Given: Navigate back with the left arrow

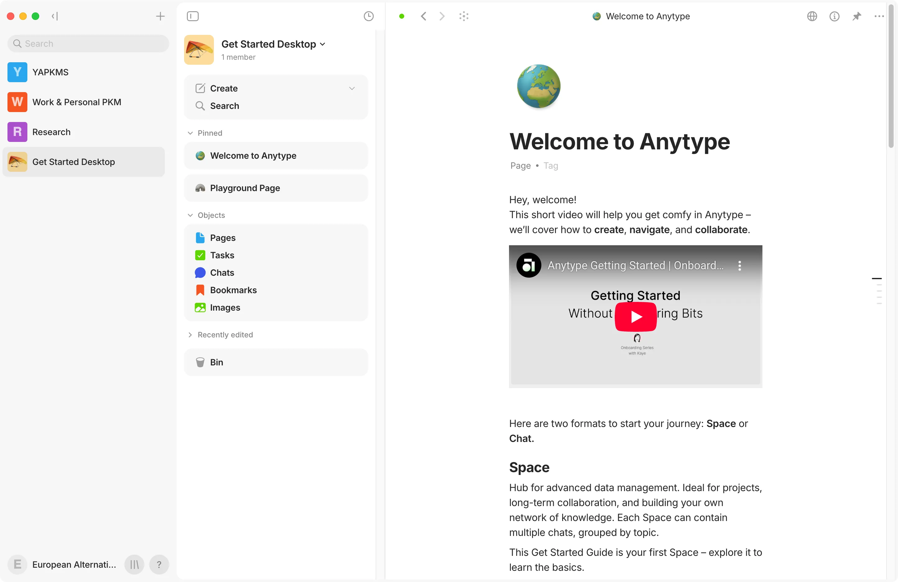Looking at the screenshot, I should click(423, 16).
